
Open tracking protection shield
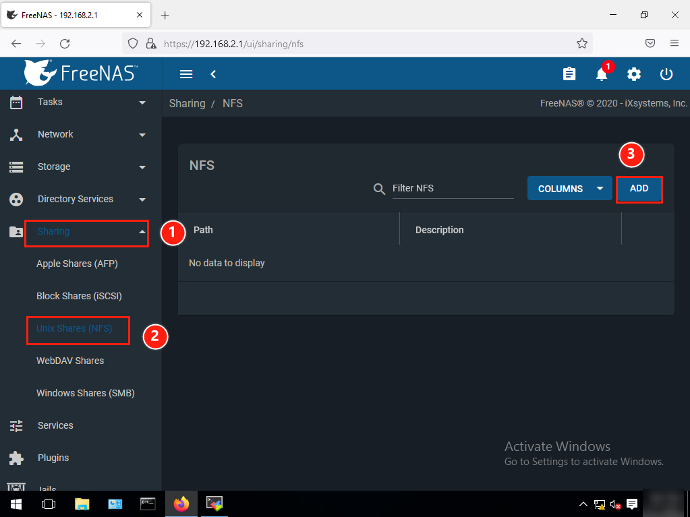tap(133, 43)
